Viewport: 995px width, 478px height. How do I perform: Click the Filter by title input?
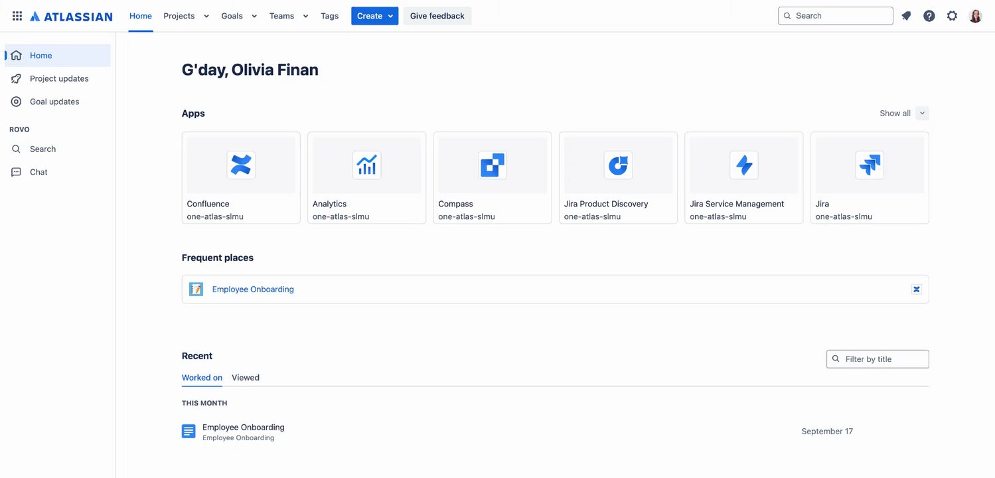pos(878,359)
